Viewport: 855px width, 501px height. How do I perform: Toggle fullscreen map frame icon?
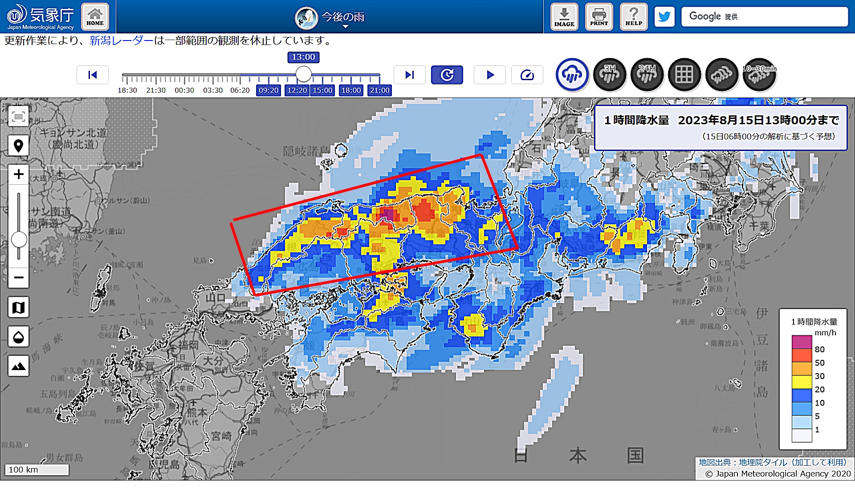pyautogui.click(x=18, y=117)
